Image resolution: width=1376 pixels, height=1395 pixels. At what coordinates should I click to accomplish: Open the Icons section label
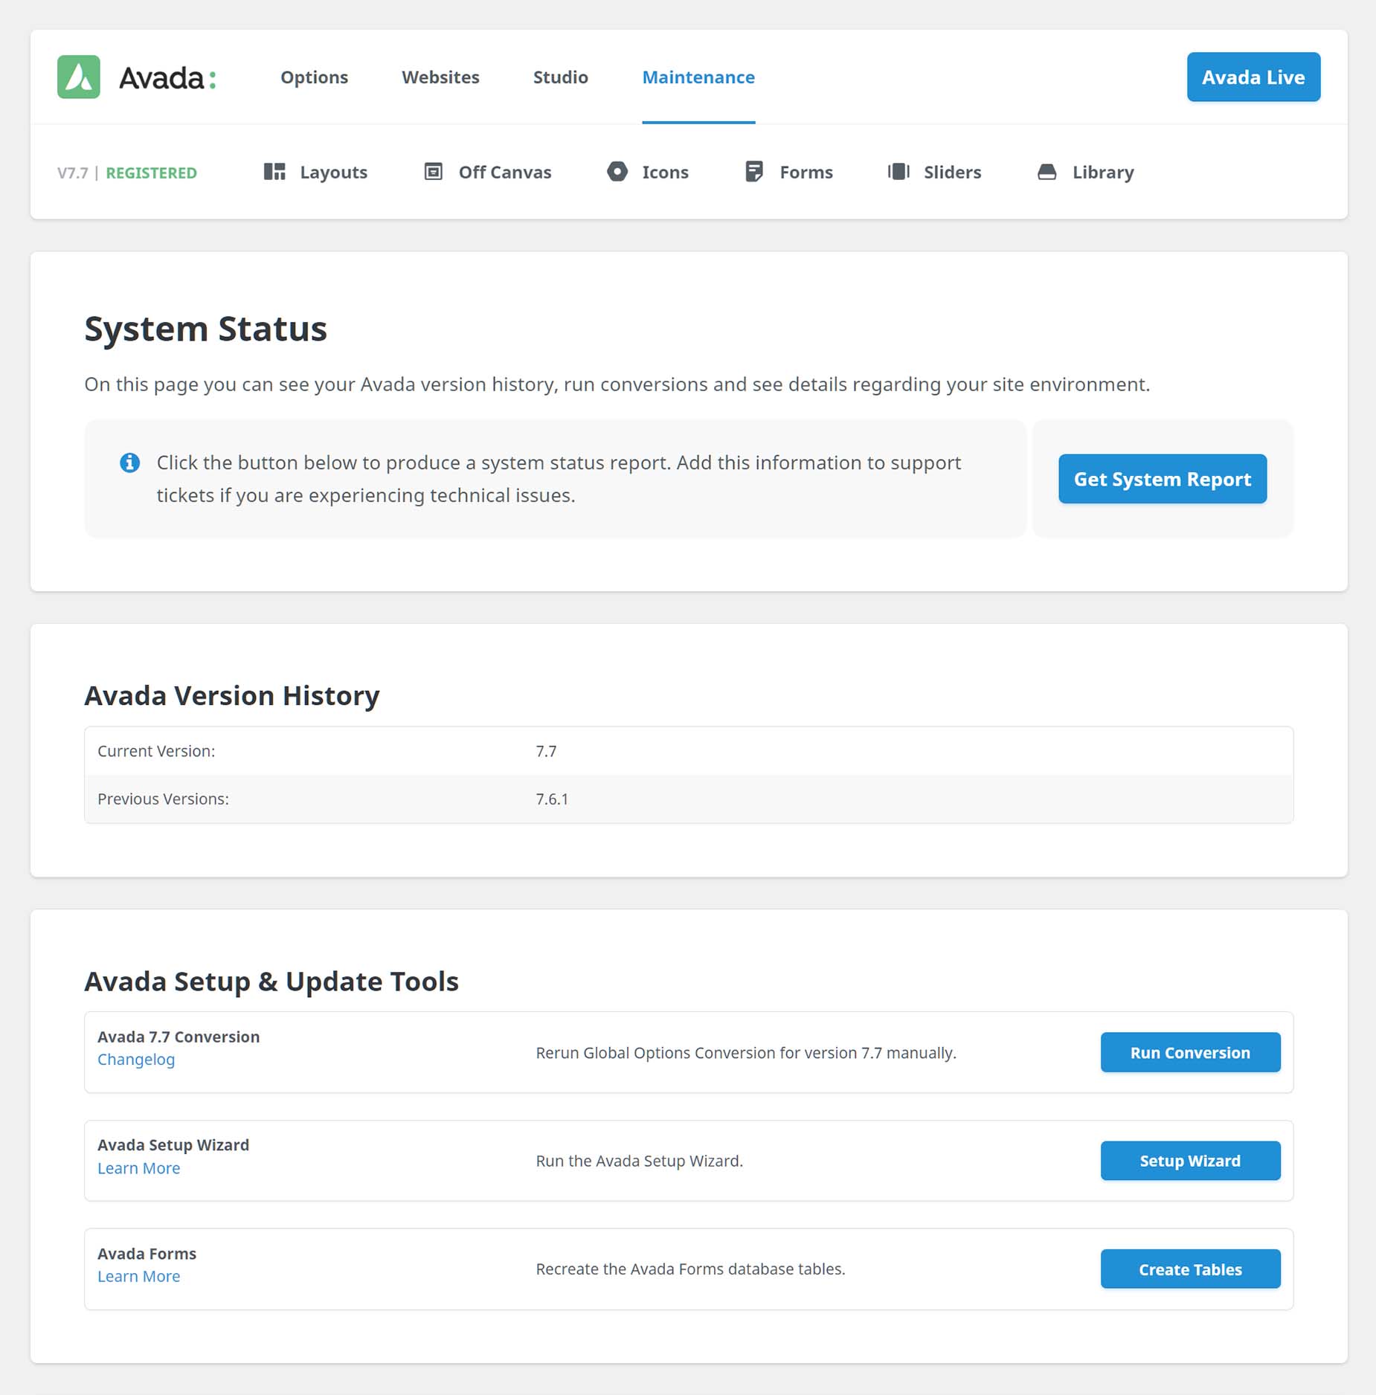coord(666,173)
